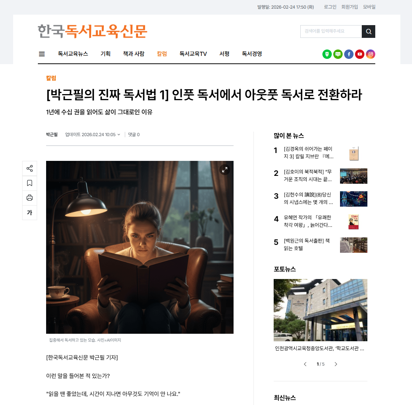Viewport: 412px width, 405px height.
Task: Click the search input field
Action: 331,31
